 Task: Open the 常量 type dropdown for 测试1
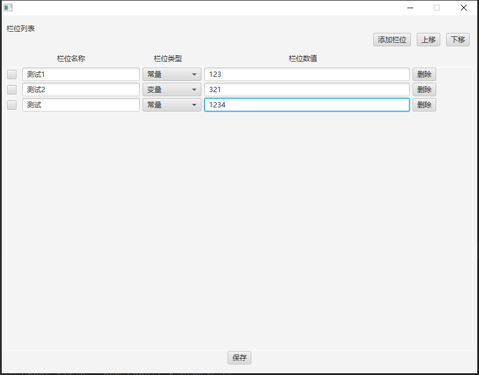pos(171,75)
